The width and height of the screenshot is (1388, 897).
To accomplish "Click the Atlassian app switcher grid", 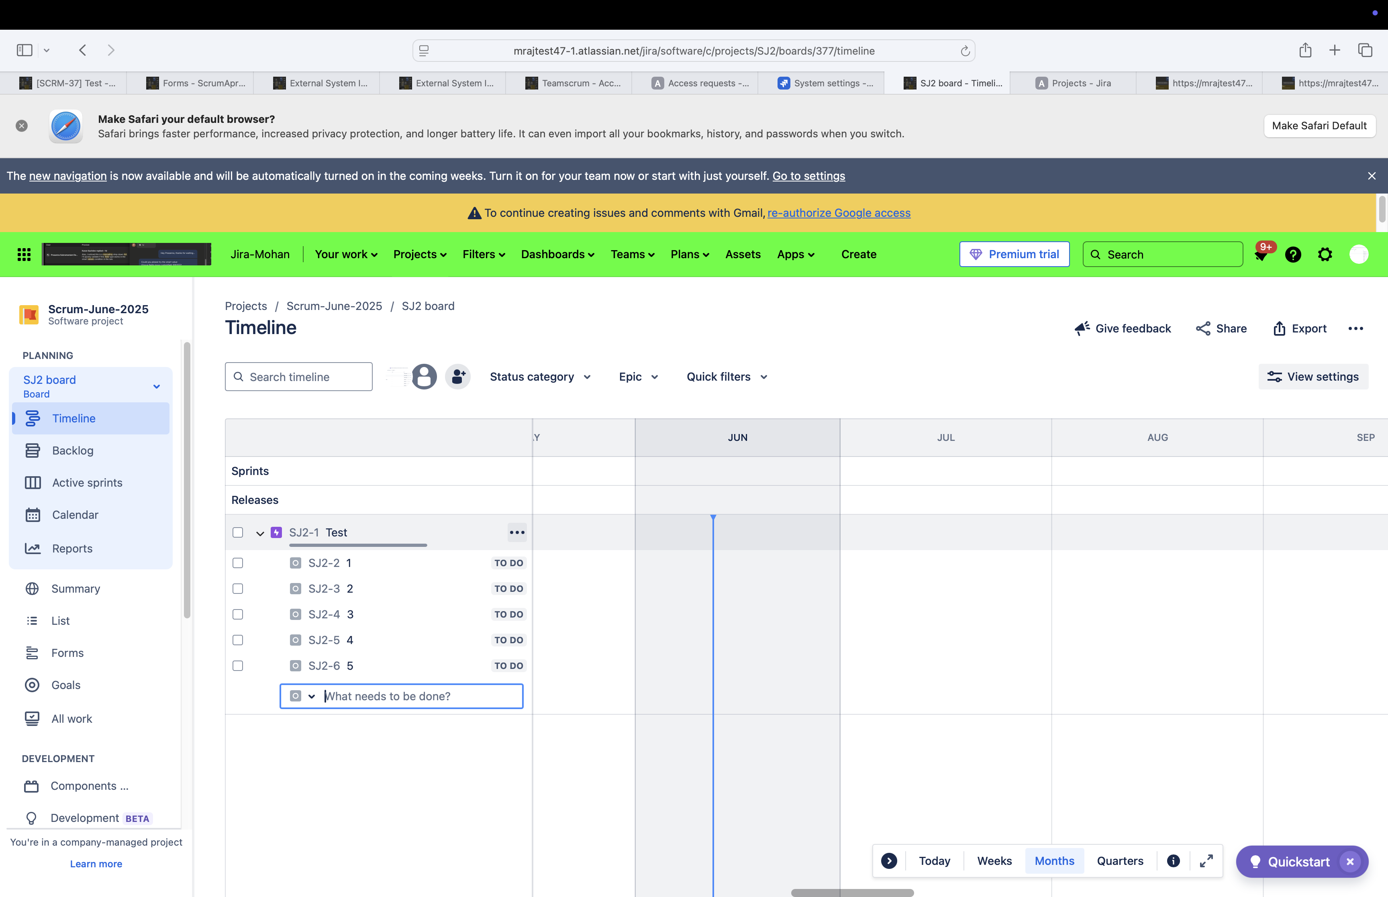I will [x=24, y=254].
